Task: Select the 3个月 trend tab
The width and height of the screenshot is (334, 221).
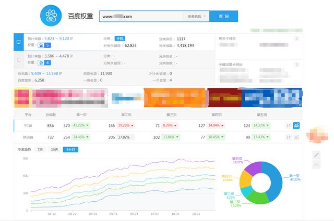Action: [x=70, y=150]
